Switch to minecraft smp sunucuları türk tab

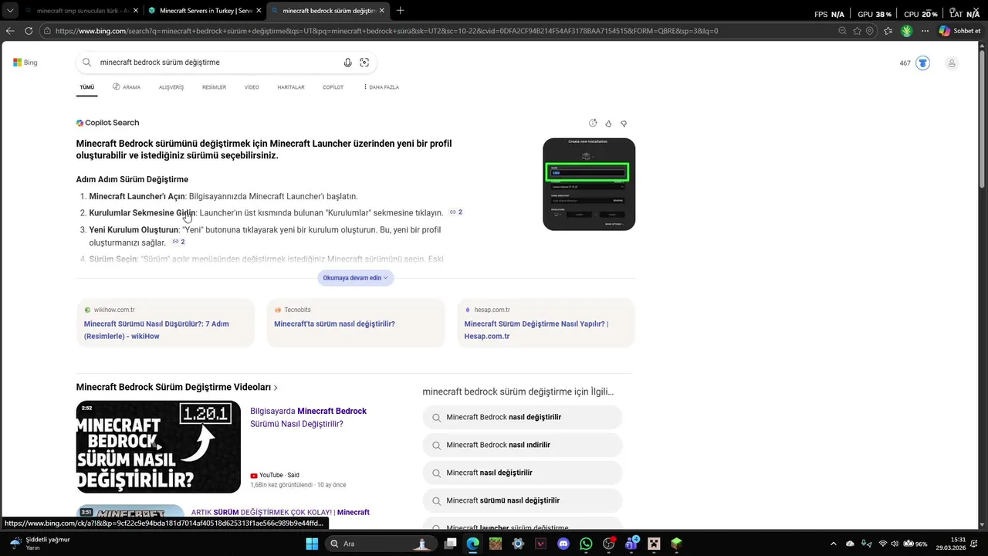coord(81,11)
